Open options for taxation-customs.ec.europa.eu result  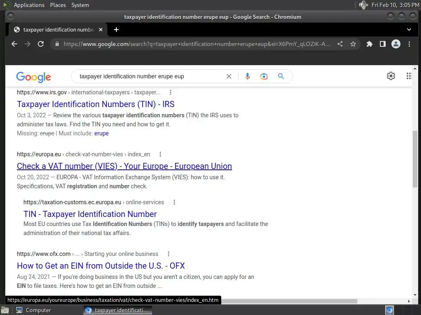point(174,202)
